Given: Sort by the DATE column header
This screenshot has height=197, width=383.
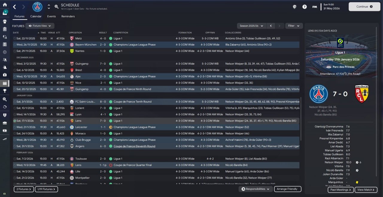Looking at the screenshot, I should tap(16, 32).
